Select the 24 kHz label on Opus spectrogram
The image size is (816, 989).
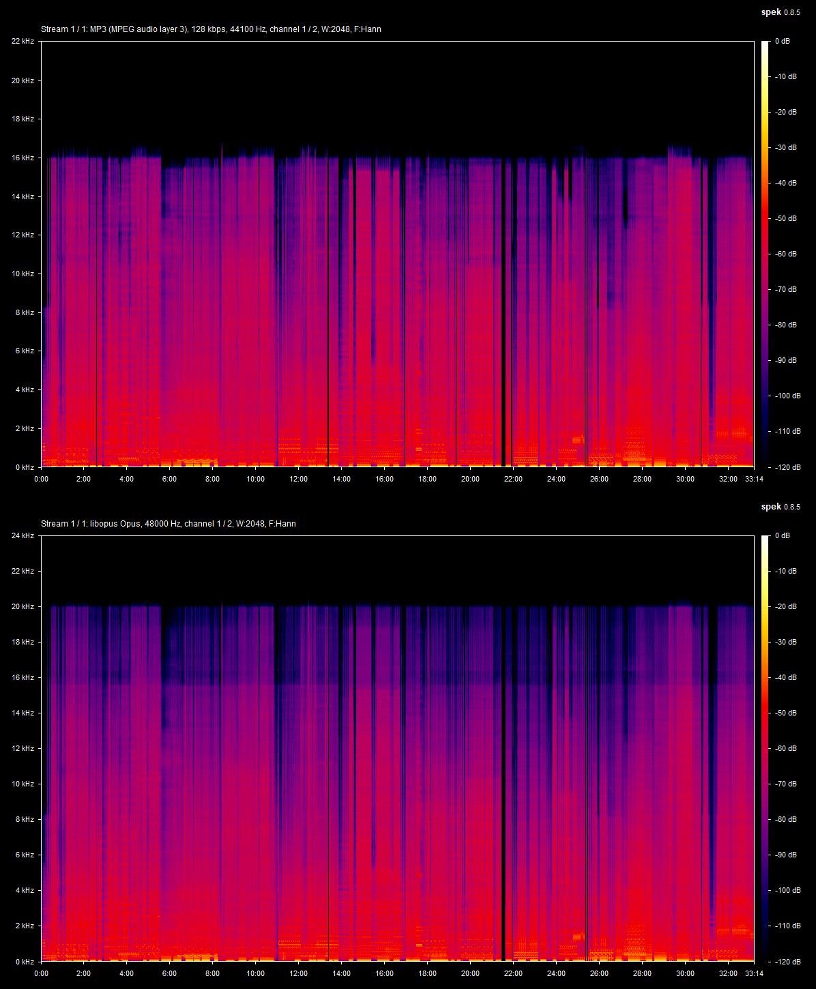pos(23,536)
